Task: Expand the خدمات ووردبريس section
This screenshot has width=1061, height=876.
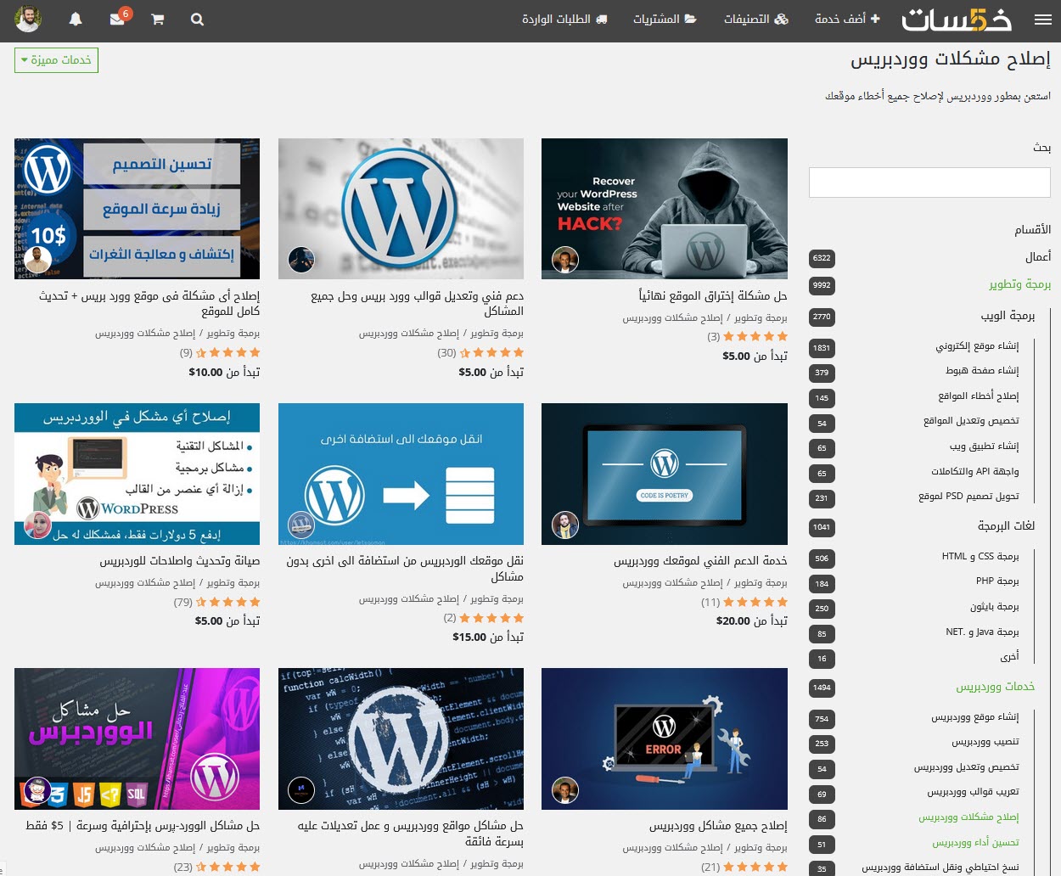Action: [995, 687]
